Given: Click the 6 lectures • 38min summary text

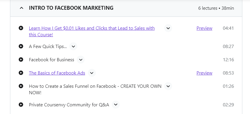Looking at the screenshot, I should [x=216, y=8].
